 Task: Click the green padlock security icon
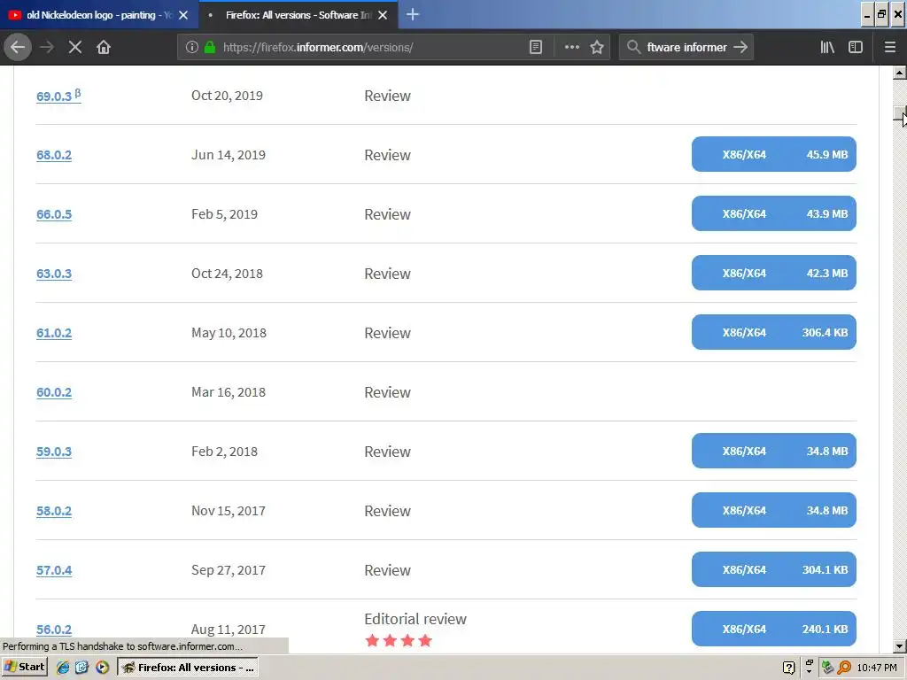pyautogui.click(x=209, y=48)
